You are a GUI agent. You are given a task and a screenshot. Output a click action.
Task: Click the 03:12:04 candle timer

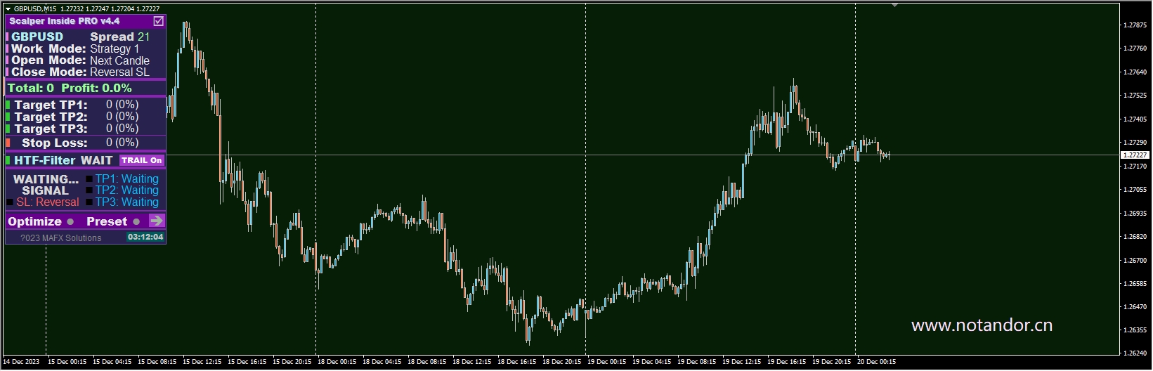tap(145, 237)
